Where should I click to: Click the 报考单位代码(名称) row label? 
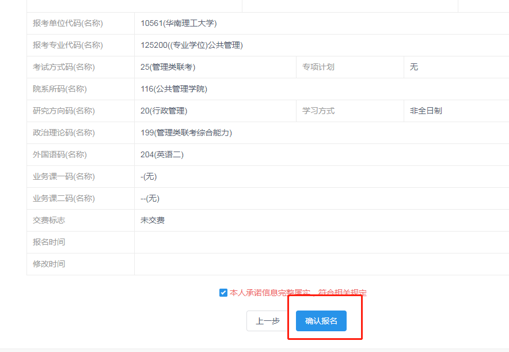(x=68, y=24)
